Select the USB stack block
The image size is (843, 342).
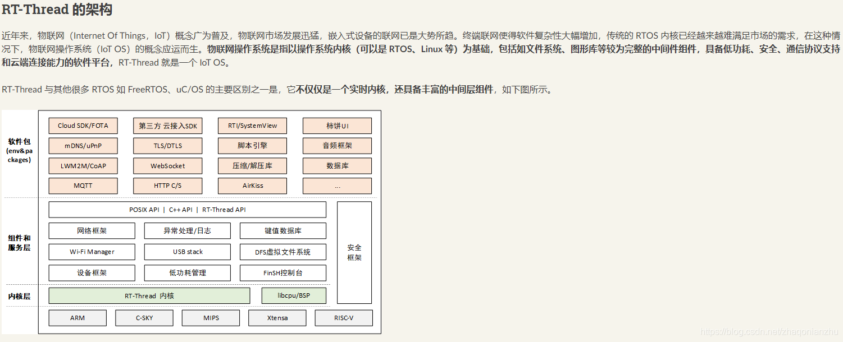(187, 252)
